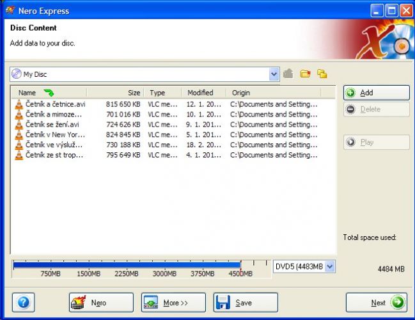This screenshot has height=320, width=415.
Task: Save the compilation with the Save button
Action: (x=246, y=302)
